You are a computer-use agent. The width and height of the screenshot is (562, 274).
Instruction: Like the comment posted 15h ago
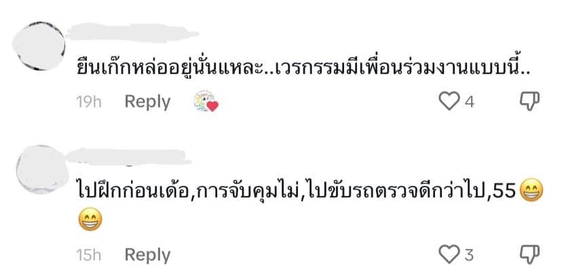tap(449, 254)
